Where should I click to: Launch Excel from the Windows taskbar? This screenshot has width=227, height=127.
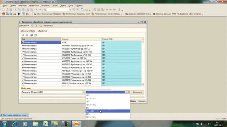46,124
